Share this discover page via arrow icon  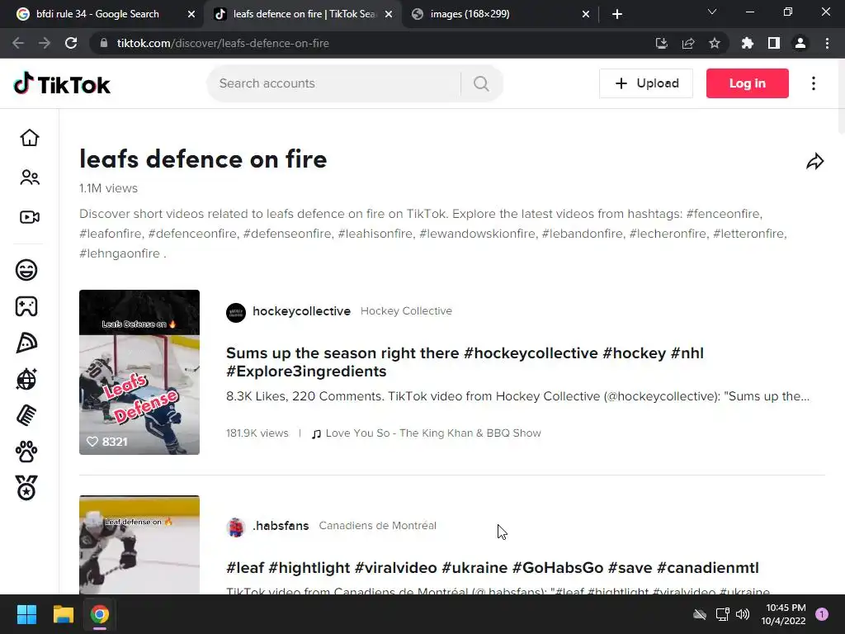point(814,161)
